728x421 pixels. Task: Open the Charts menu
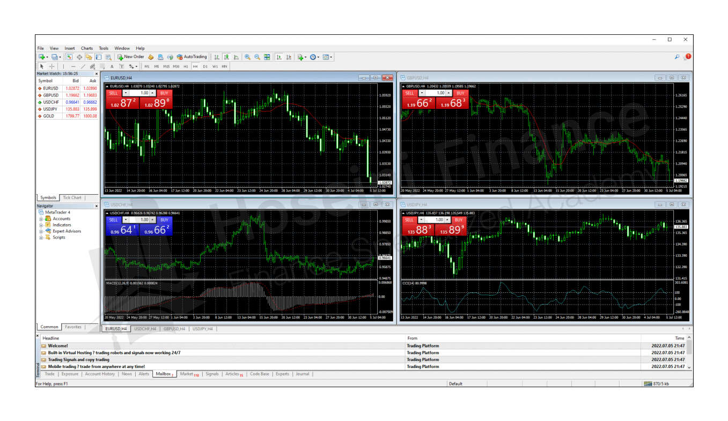coord(86,48)
